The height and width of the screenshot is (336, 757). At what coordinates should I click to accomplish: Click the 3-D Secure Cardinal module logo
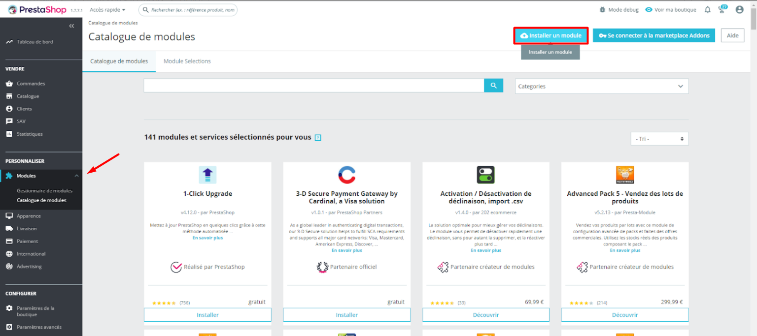[347, 175]
